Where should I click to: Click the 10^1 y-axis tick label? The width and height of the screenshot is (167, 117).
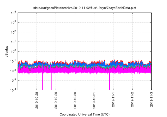point(14,42)
